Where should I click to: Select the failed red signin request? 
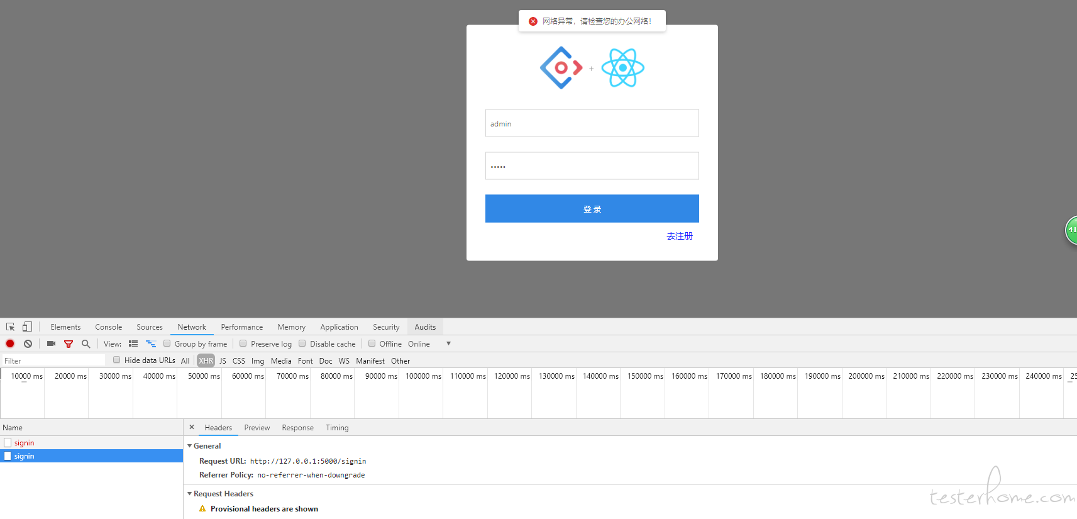point(91,443)
